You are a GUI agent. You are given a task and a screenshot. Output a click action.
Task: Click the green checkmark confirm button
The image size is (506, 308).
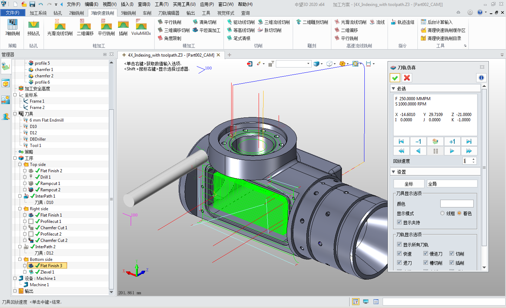click(x=395, y=78)
